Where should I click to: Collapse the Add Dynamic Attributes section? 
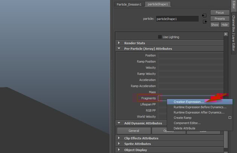[141, 123]
